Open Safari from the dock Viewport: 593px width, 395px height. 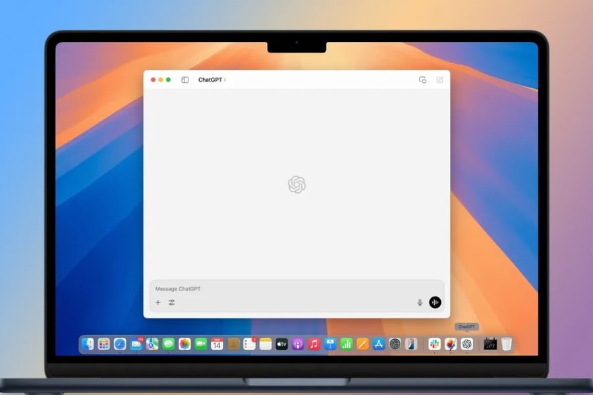pos(120,344)
